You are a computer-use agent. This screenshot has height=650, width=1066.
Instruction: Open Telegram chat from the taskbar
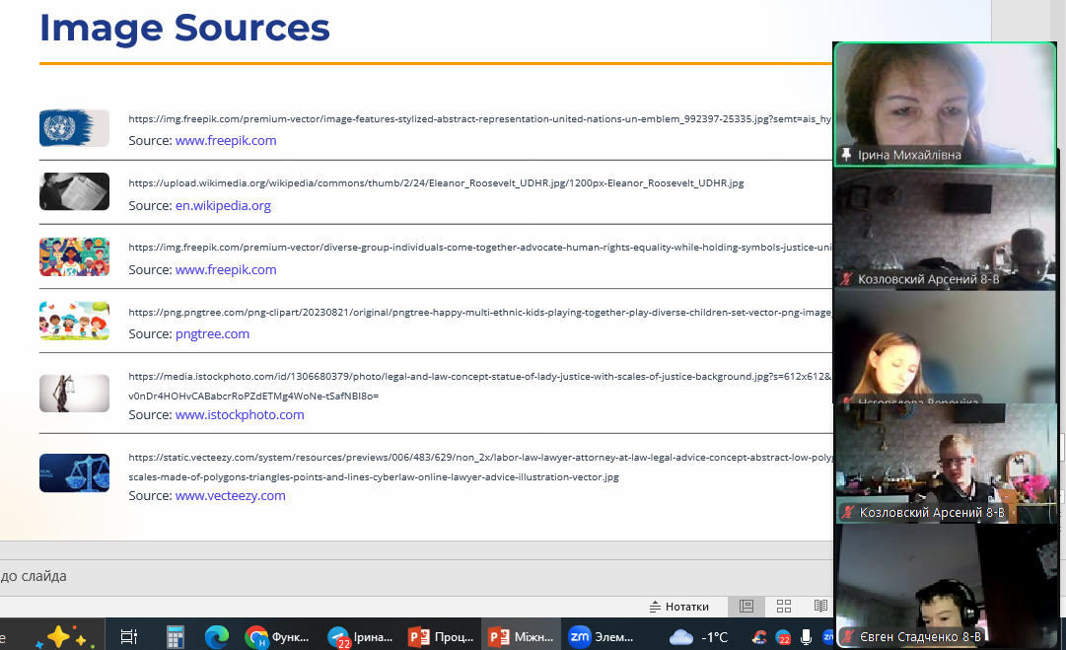[x=359, y=637]
